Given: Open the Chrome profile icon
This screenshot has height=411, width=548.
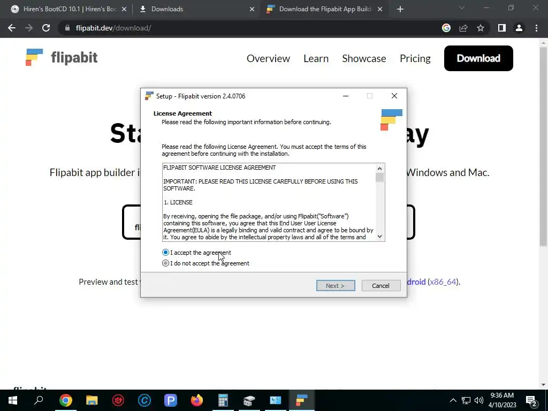Looking at the screenshot, I should 519,28.
